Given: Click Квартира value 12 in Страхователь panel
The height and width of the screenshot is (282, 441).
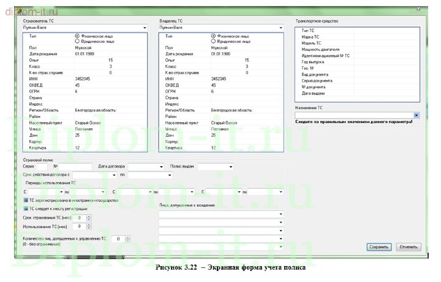Looking at the screenshot, I should [x=77, y=148].
